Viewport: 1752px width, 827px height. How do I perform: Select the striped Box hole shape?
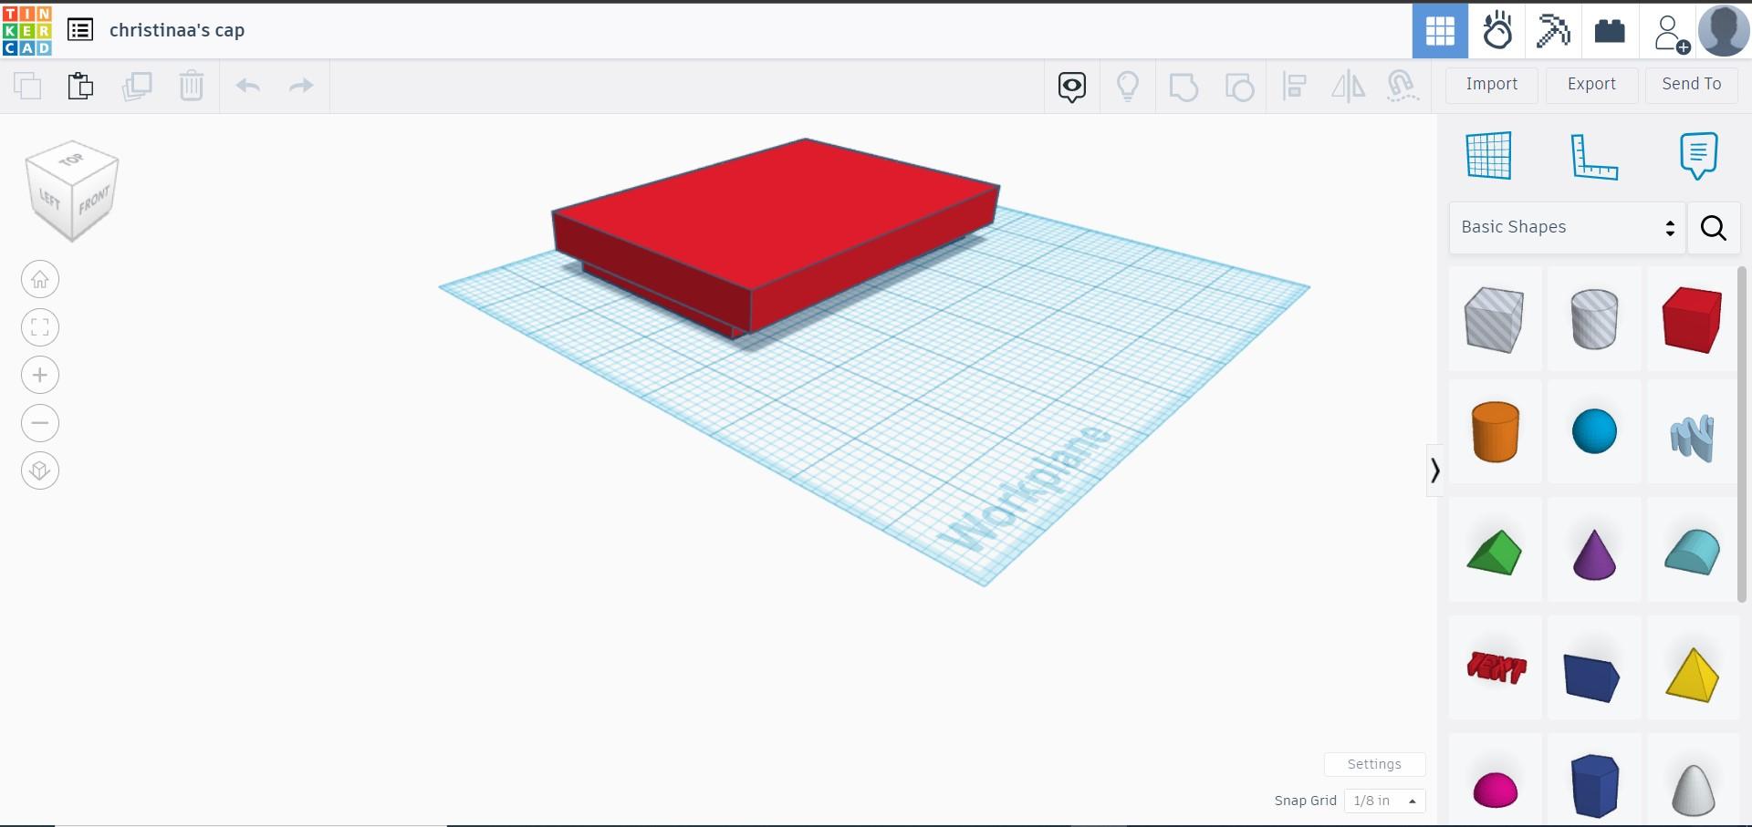coord(1495,319)
